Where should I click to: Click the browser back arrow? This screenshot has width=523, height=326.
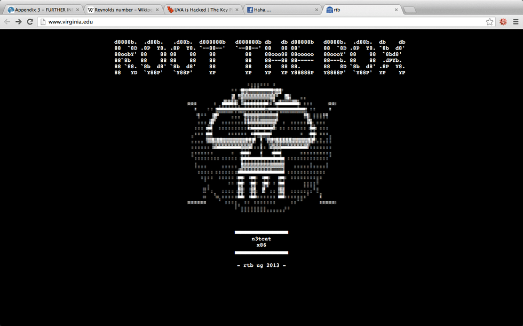pyautogui.click(x=7, y=22)
